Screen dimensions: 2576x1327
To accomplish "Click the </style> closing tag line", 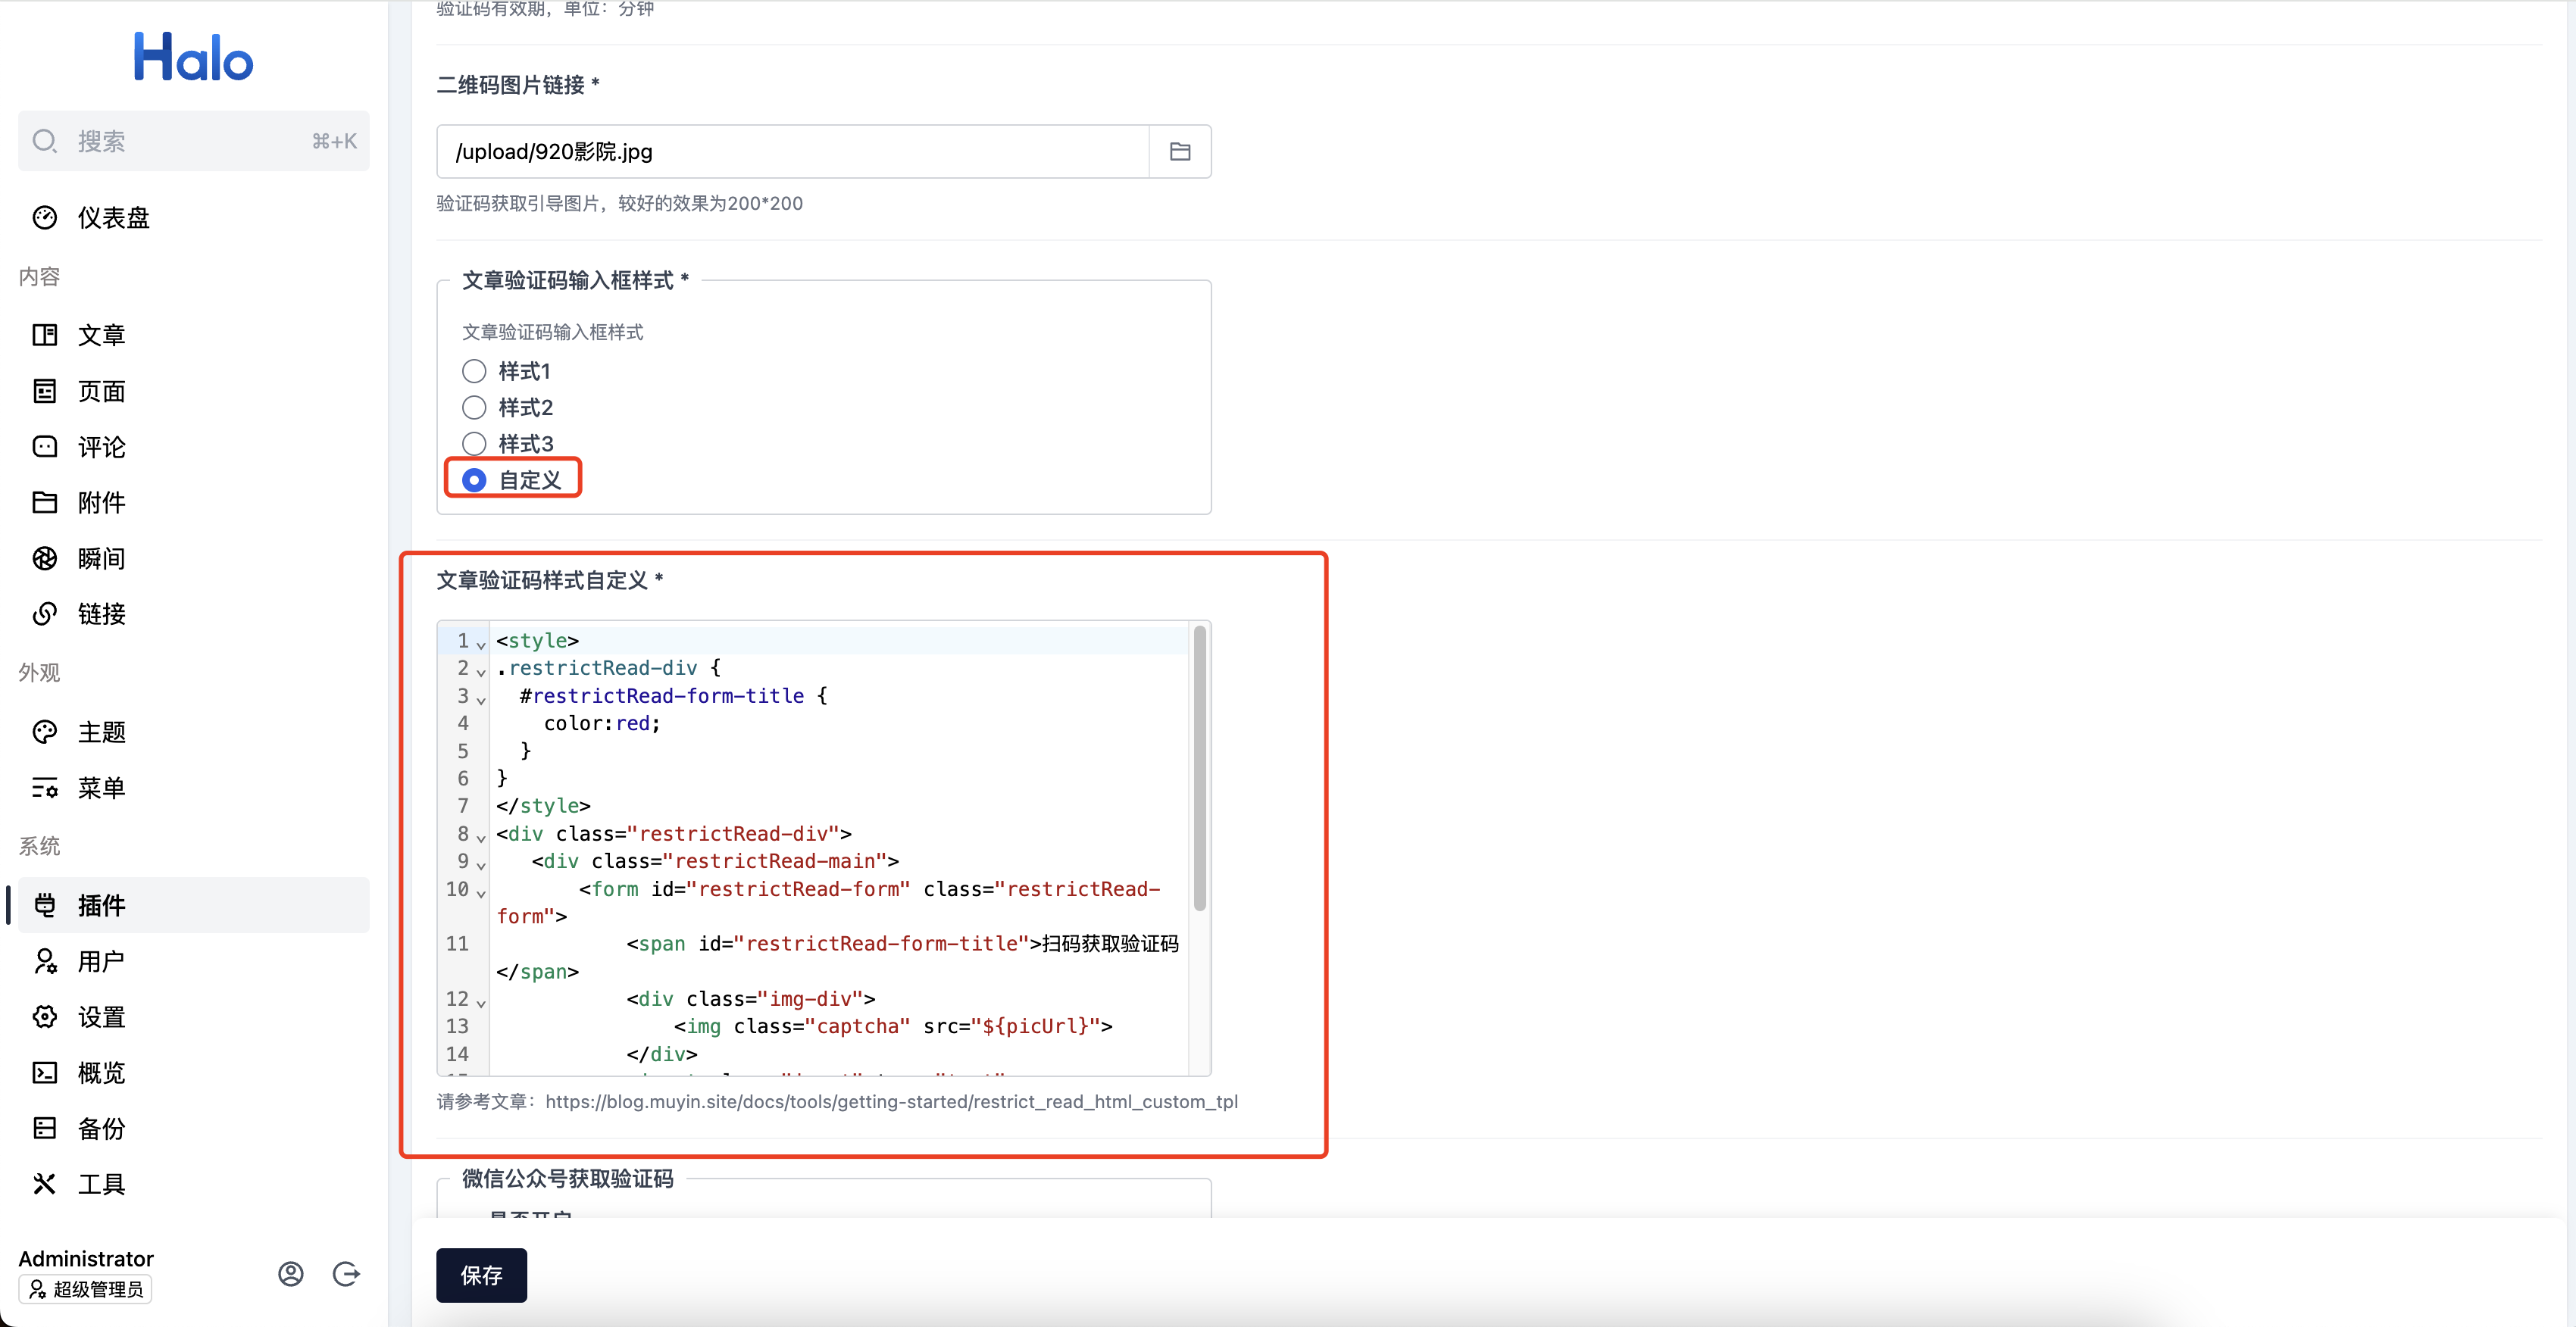I will click(x=543, y=806).
